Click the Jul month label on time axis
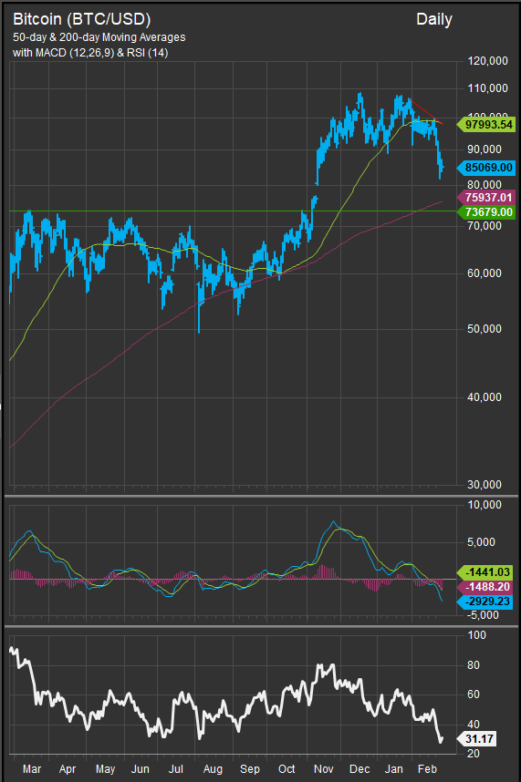This screenshot has width=521, height=782. tap(176, 769)
